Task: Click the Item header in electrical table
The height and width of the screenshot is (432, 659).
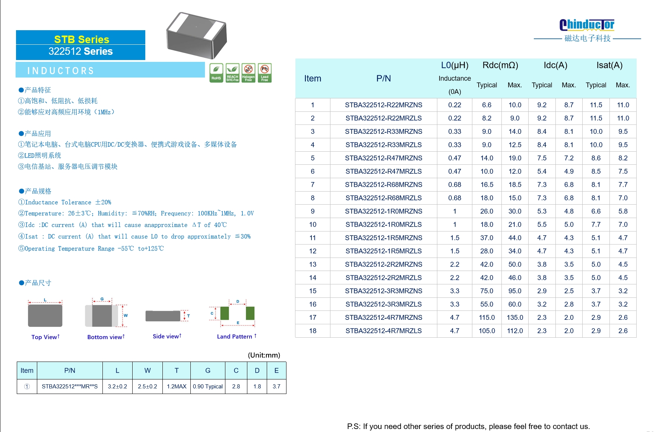Action: 313,79
